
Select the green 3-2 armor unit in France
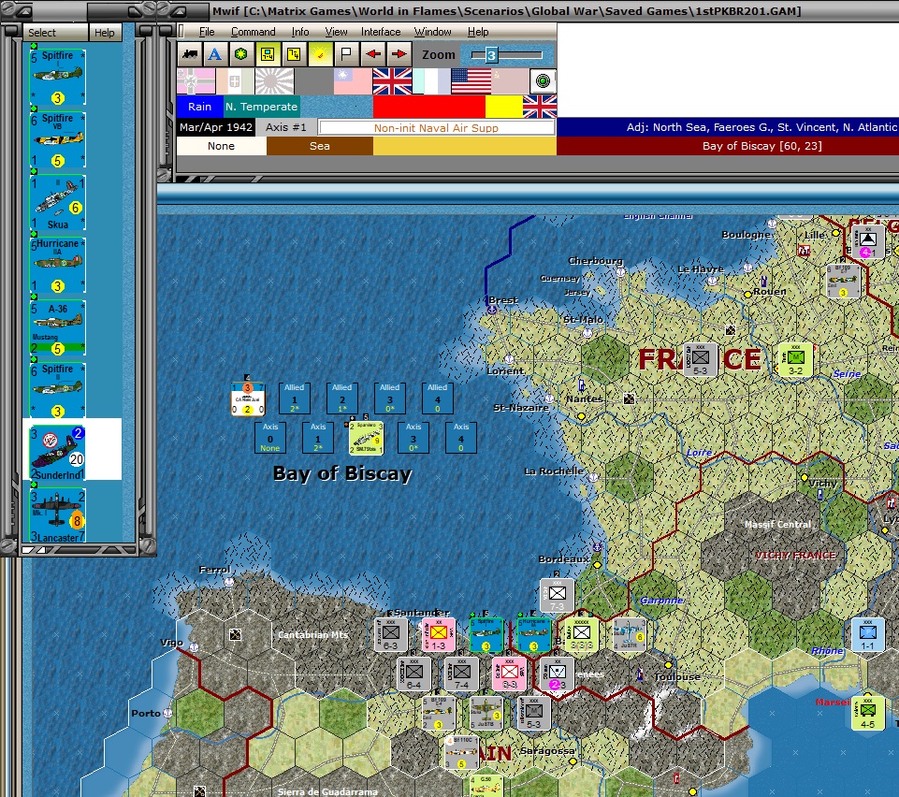click(x=795, y=359)
